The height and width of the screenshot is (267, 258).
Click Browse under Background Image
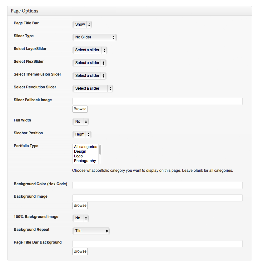[80, 205]
